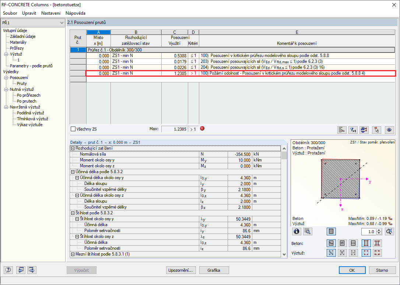Select Po průřezech in the tree

pyautogui.click(x=29, y=95)
